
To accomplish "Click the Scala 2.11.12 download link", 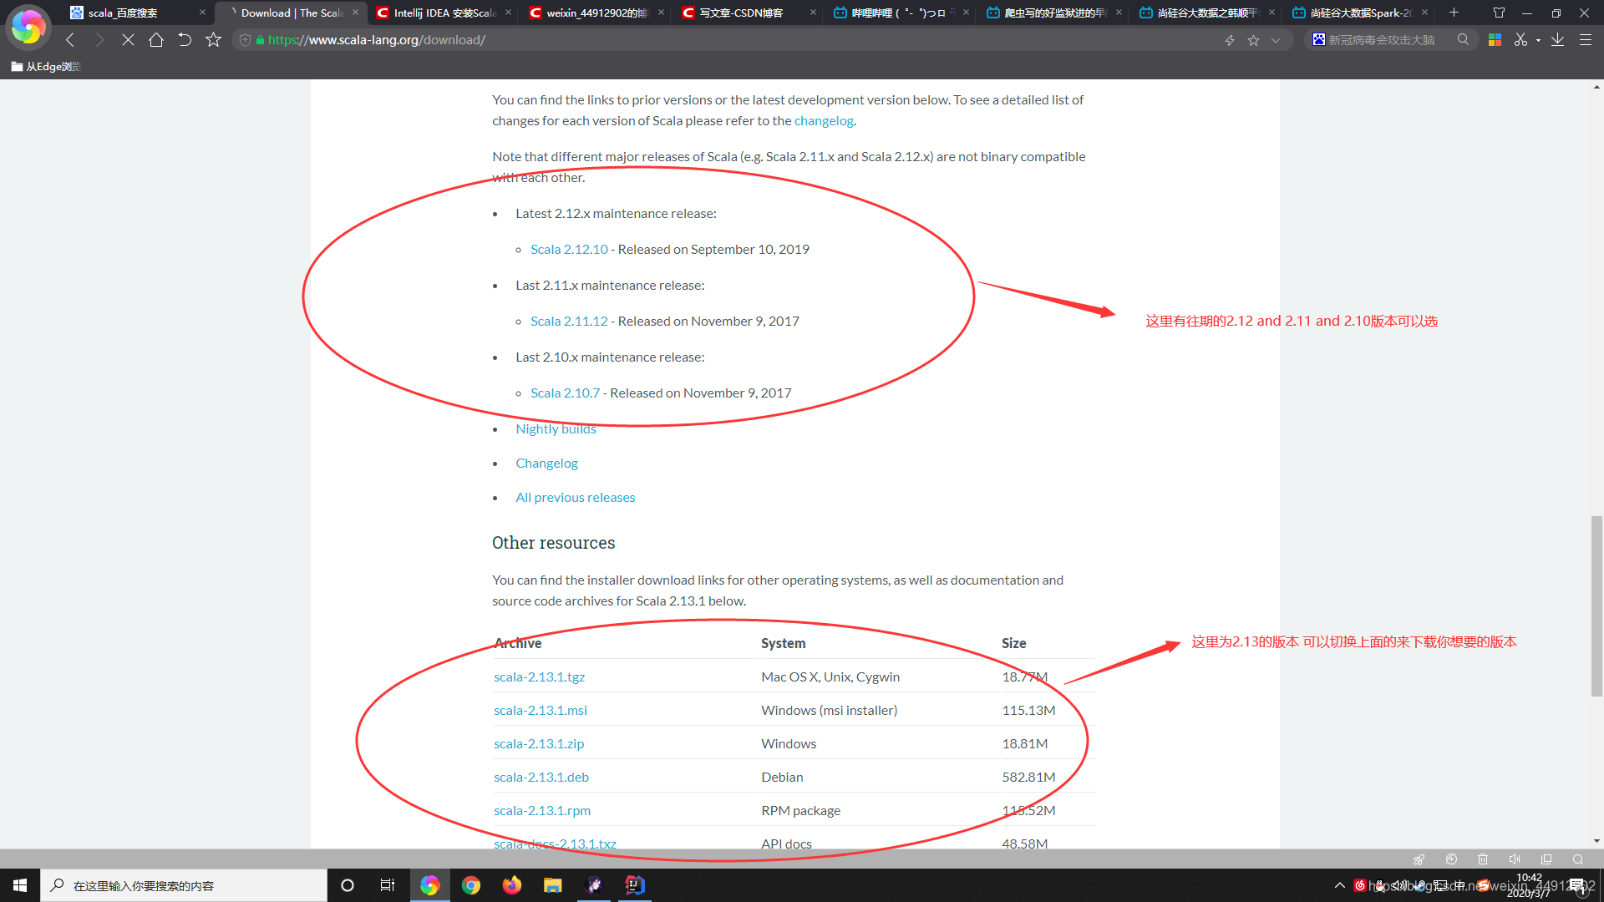I will click(x=568, y=321).
